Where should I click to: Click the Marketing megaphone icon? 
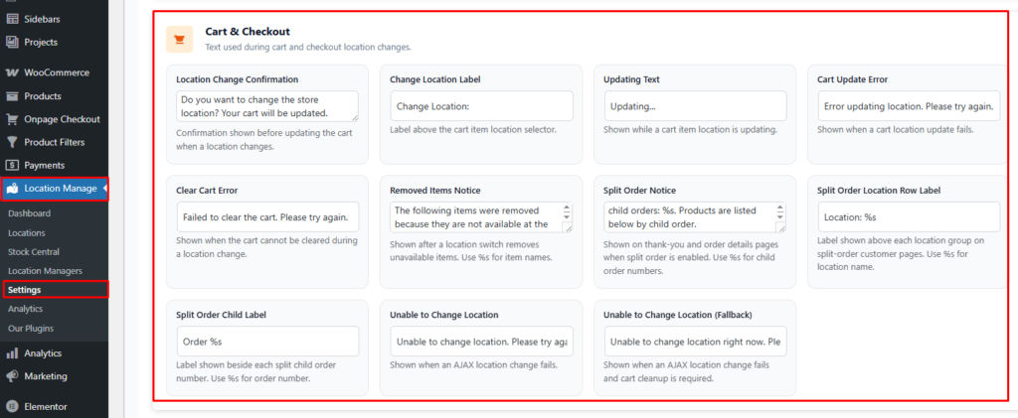[12, 376]
